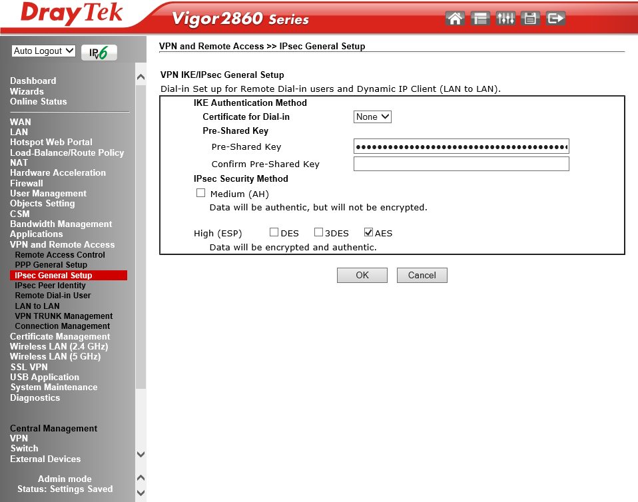Open Central Management Switch item
Image resolution: width=638 pixels, height=502 pixels.
[25, 449]
